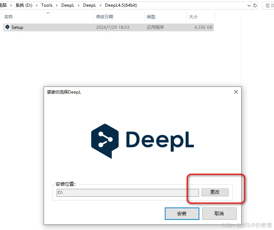This screenshot has height=230, width=274.
Task: Sort files by 大小 column header
Action: (x=193, y=17)
